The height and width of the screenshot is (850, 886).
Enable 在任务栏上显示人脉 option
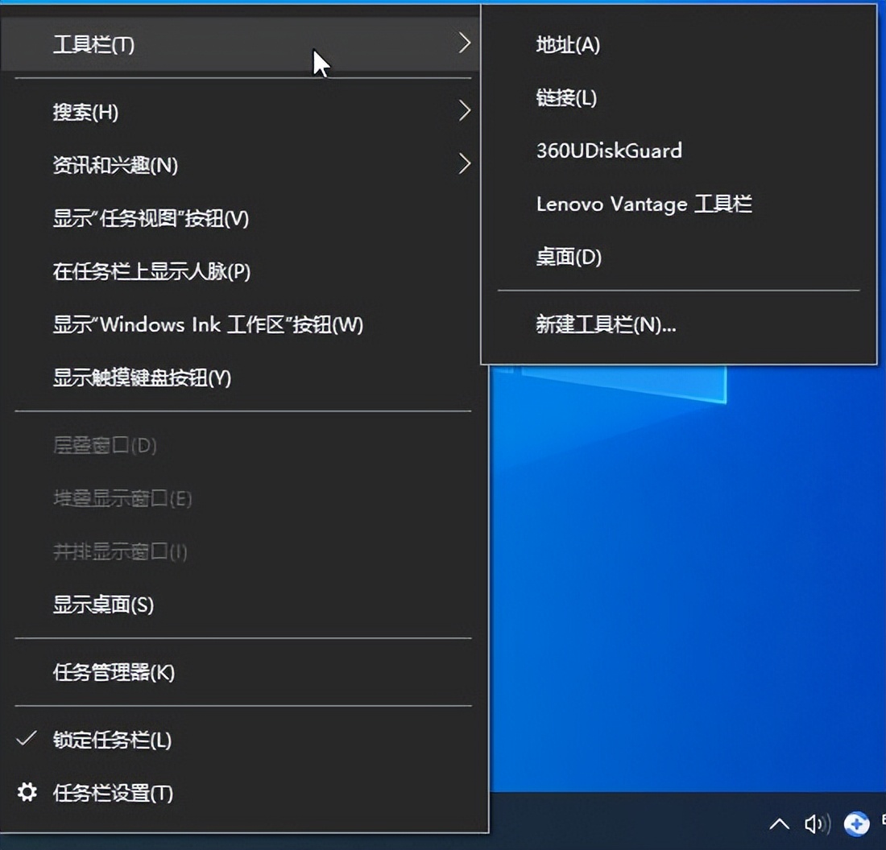point(149,272)
